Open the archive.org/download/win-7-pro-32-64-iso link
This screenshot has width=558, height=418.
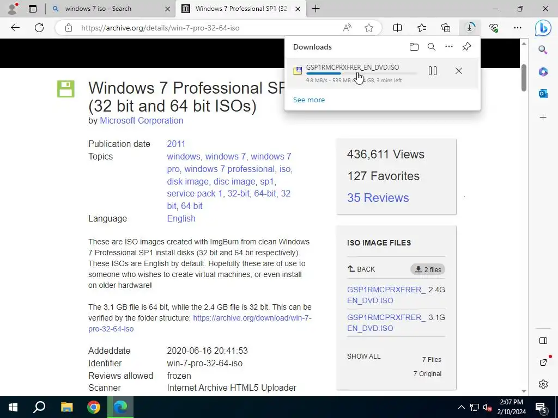tap(200, 323)
